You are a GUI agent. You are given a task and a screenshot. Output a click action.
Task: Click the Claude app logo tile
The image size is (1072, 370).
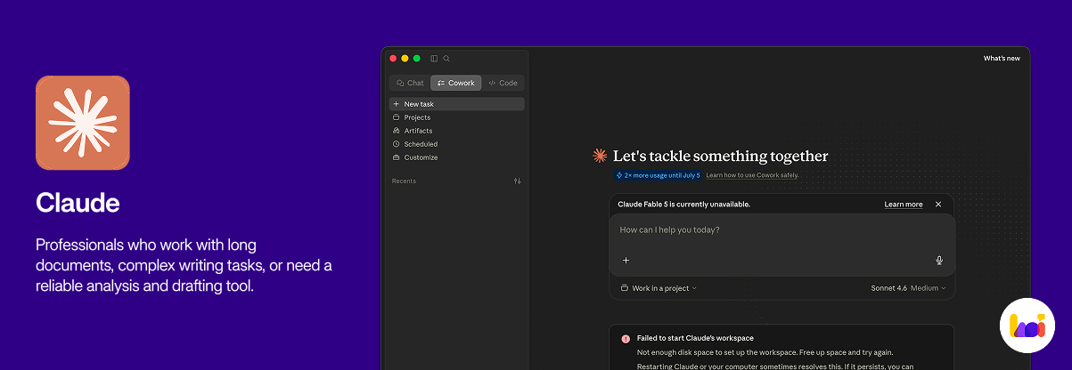[83, 123]
